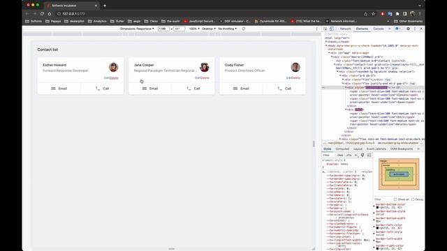The height and width of the screenshot is (251, 447).
Task: Toggle the computed styles sidebar icon
Action: click(369, 155)
